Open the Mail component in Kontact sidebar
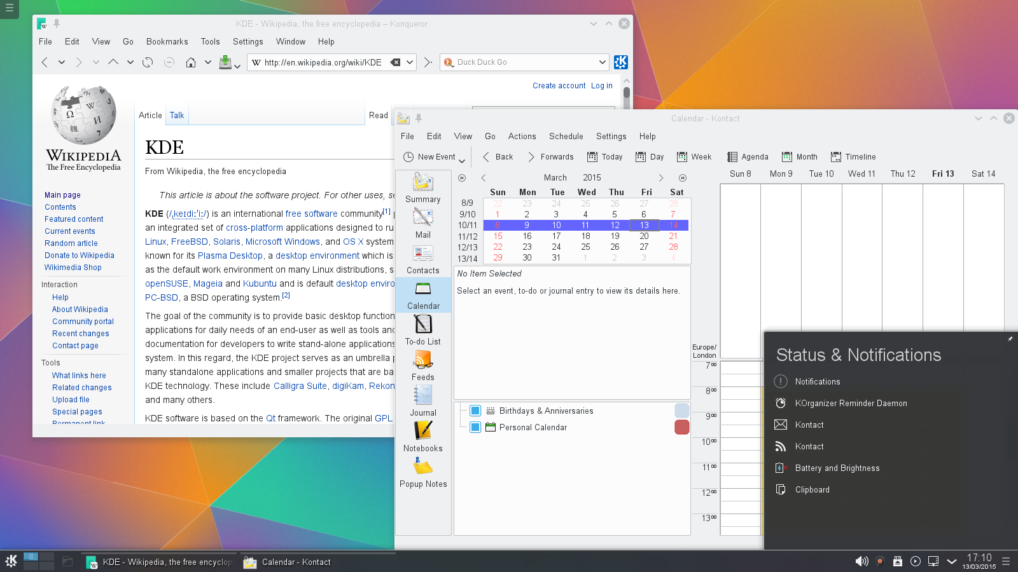The height and width of the screenshot is (572, 1018). point(423,223)
